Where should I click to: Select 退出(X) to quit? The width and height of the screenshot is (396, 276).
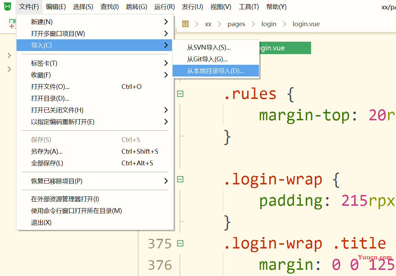pyautogui.click(x=95, y=223)
